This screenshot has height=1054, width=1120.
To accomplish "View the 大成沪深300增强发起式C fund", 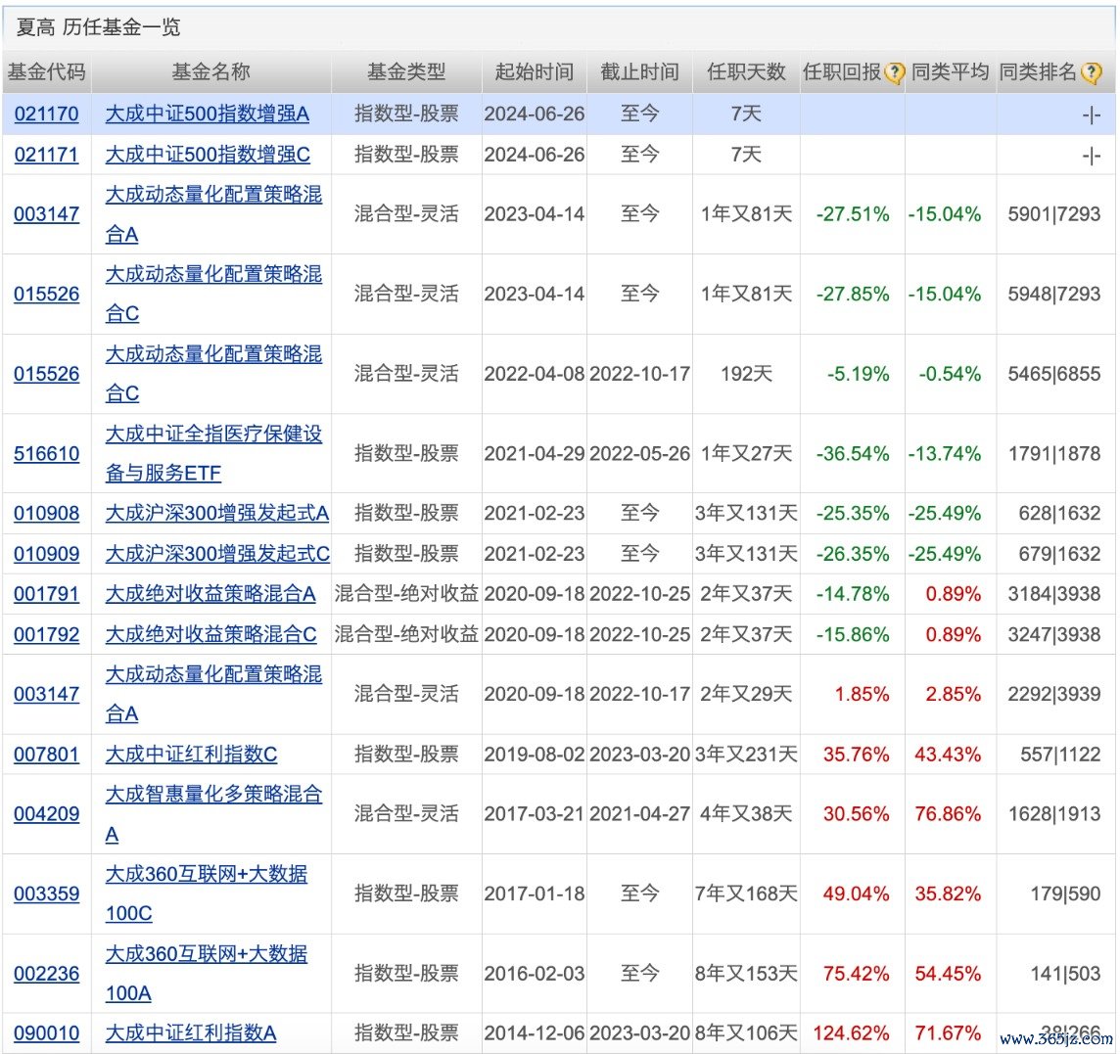I will click(x=217, y=554).
